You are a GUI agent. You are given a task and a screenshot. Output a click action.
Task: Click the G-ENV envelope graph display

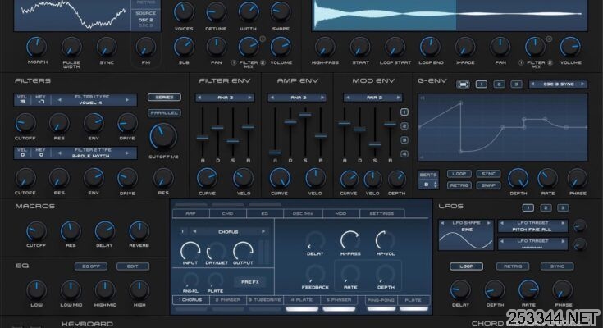click(x=503, y=127)
